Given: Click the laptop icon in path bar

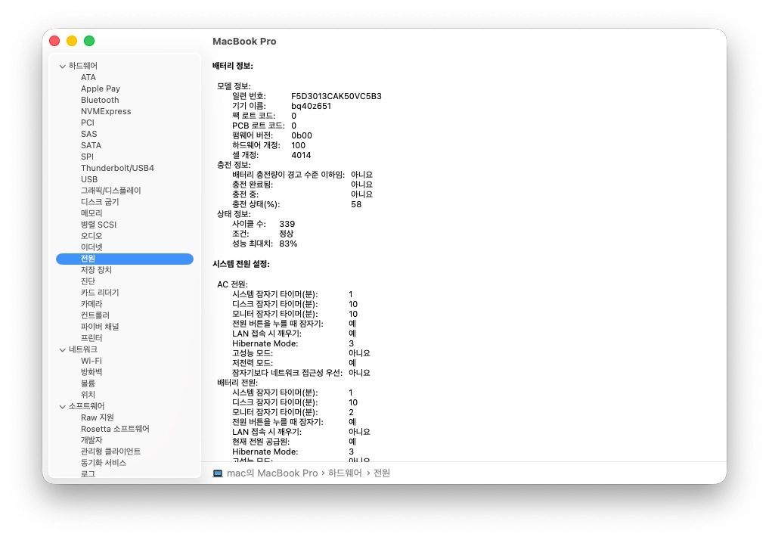Looking at the screenshot, I should [x=218, y=473].
